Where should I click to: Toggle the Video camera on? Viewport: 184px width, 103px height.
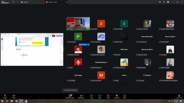(14, 96)
